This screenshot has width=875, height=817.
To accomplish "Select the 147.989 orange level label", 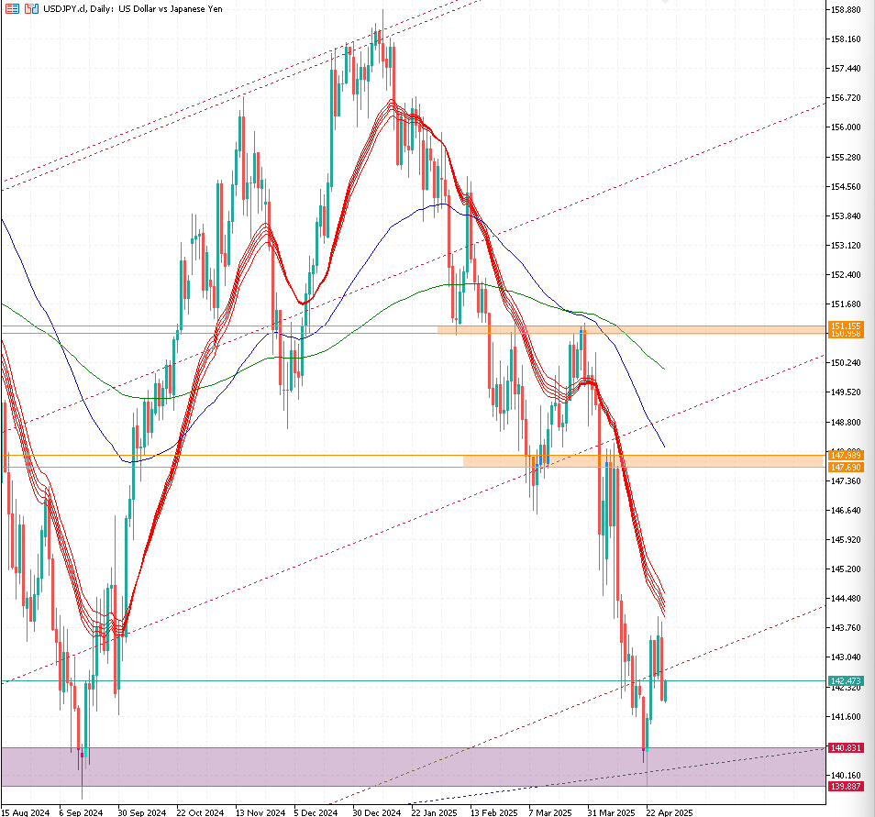I will 846,456.
